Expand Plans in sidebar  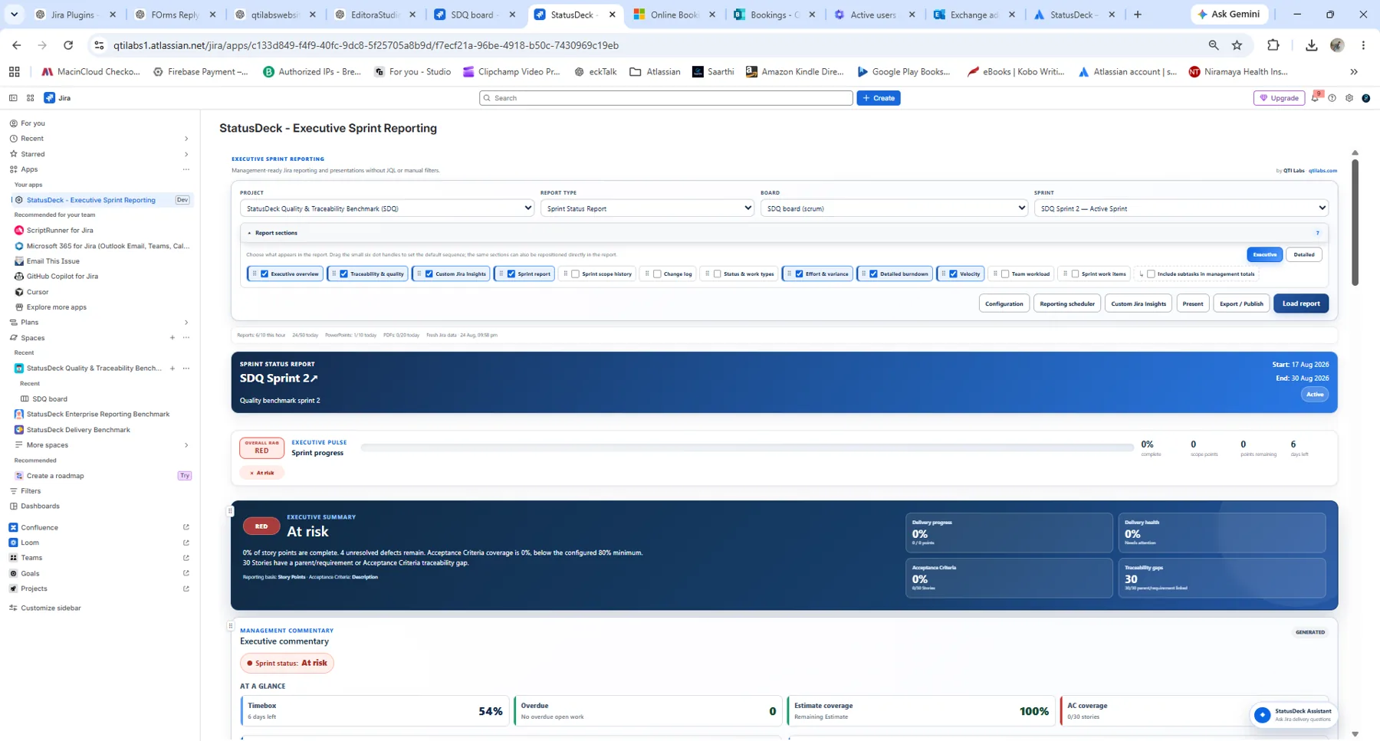tap(186, 323)
